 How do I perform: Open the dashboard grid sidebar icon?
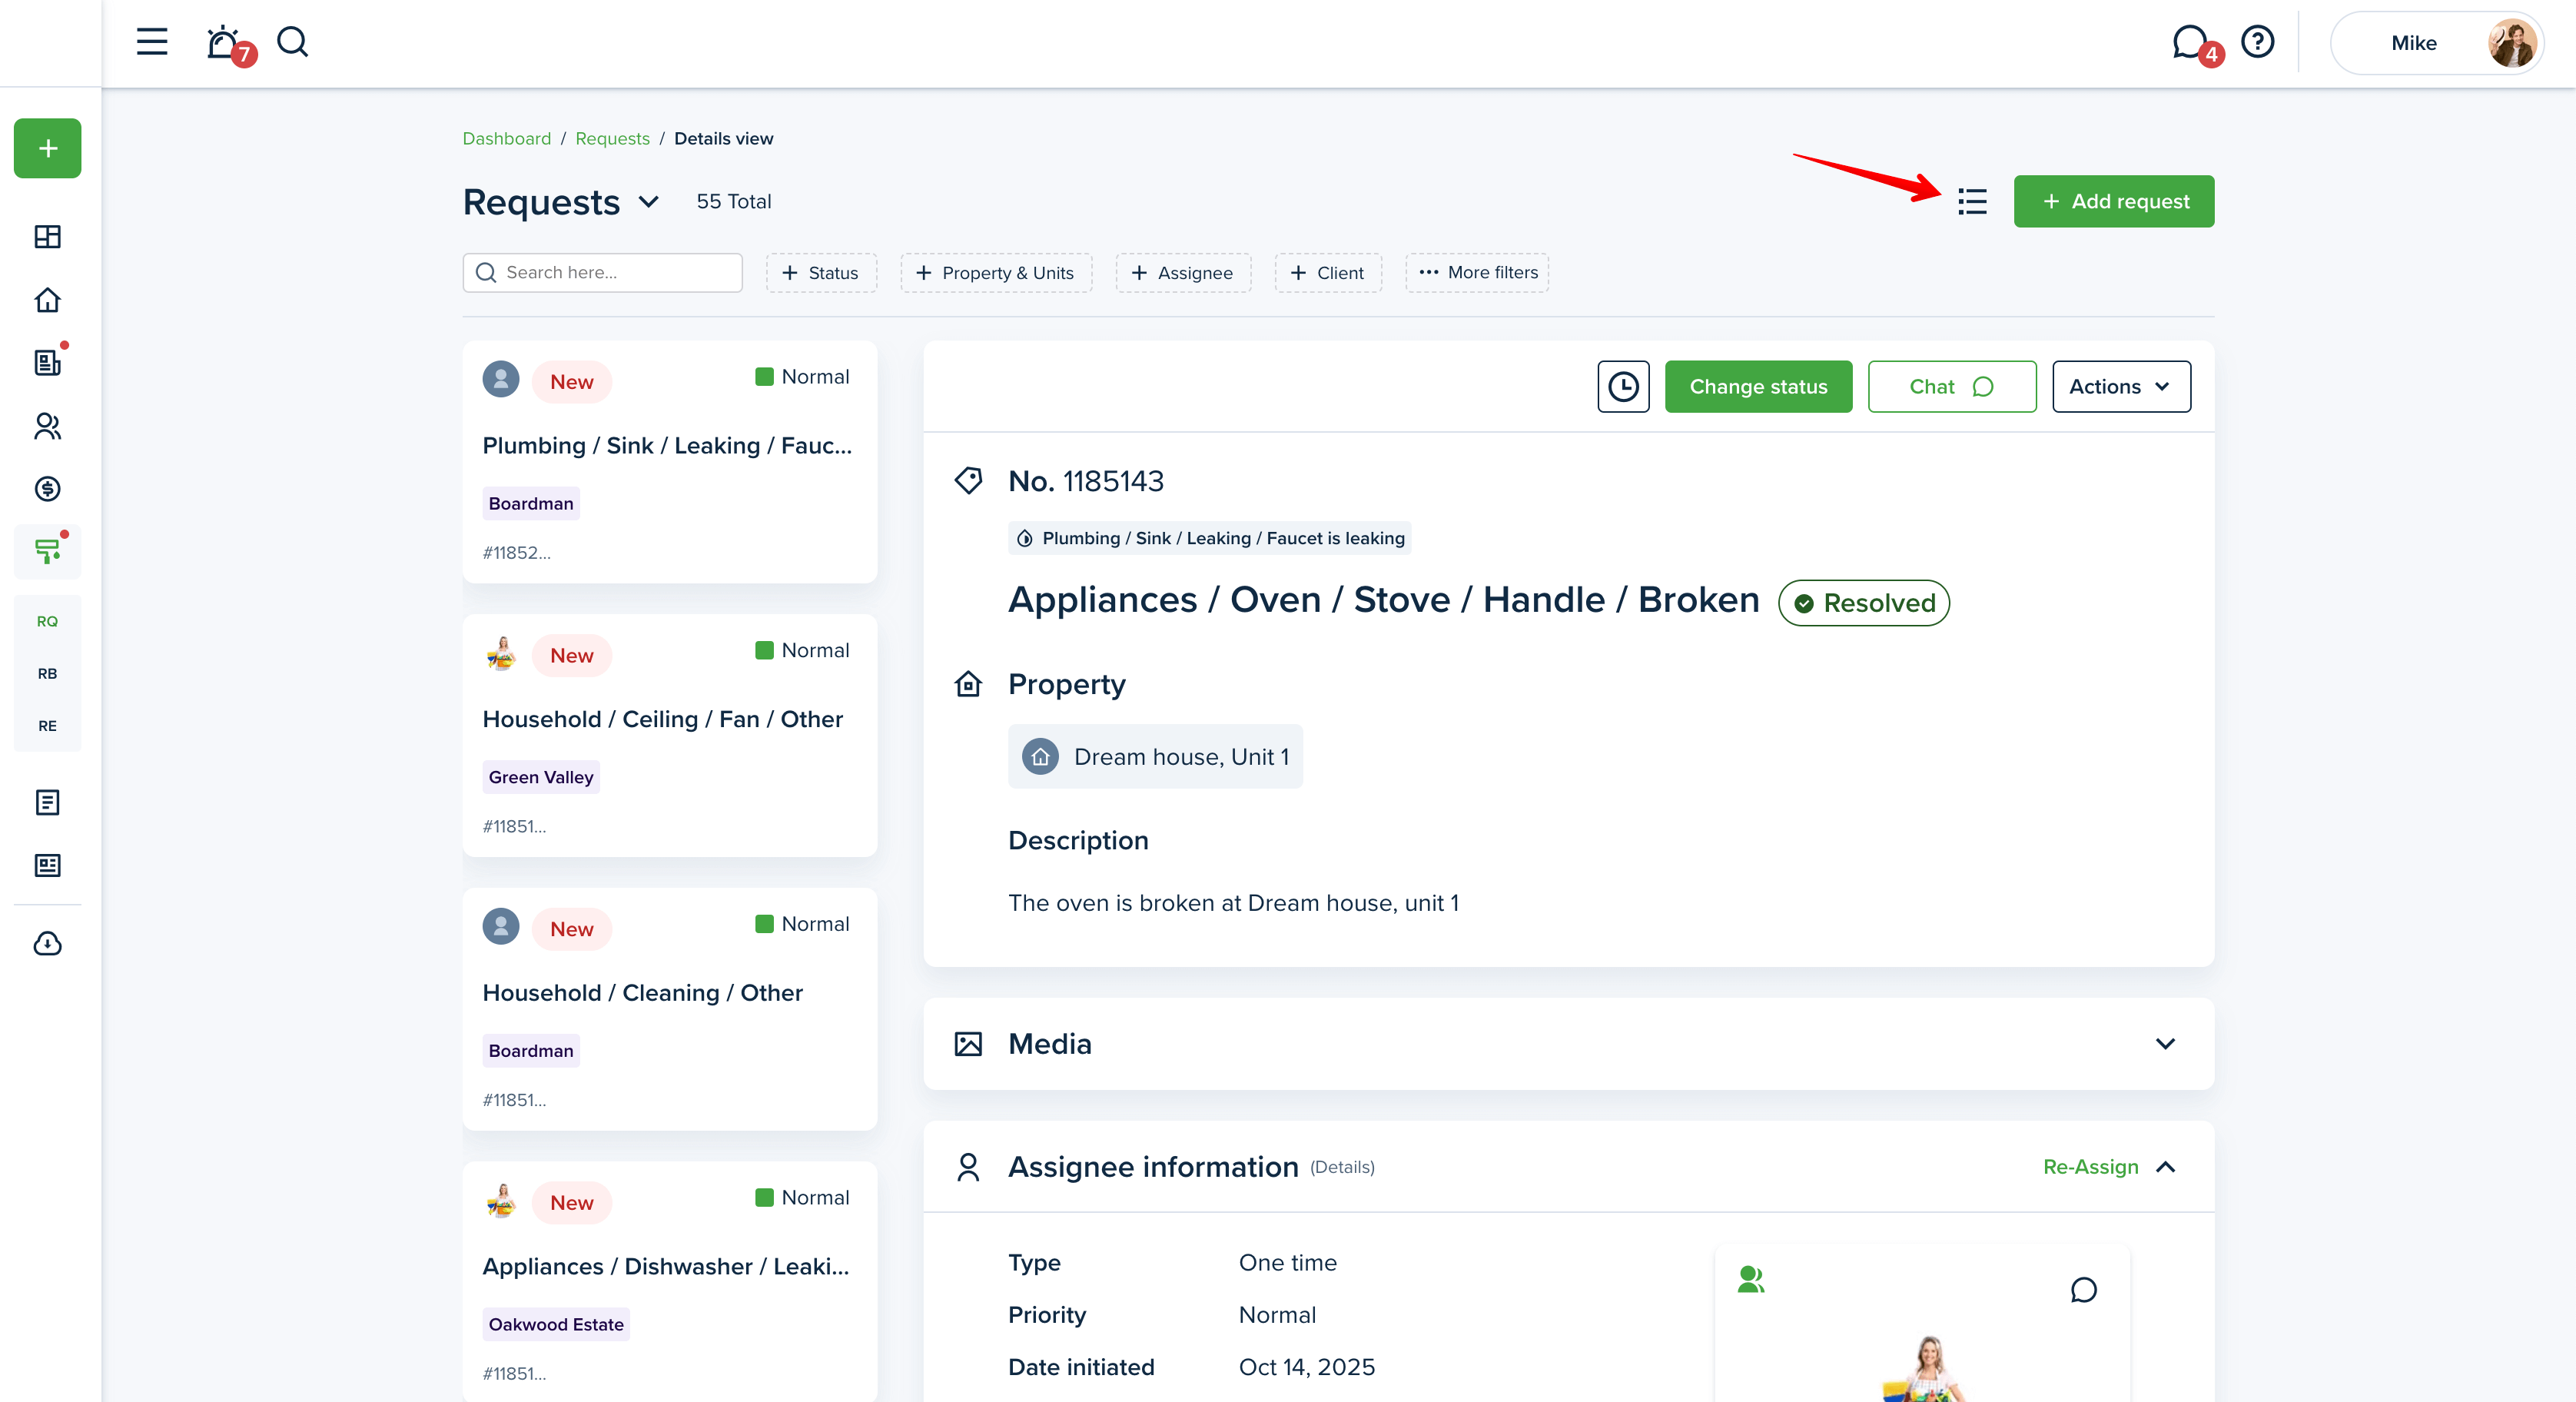pyautogui.click(x=47, y=237)
